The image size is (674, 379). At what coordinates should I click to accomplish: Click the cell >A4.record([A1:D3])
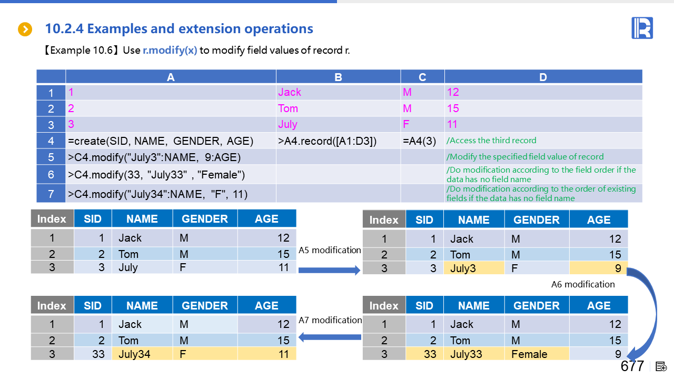[x=327, y=141]
